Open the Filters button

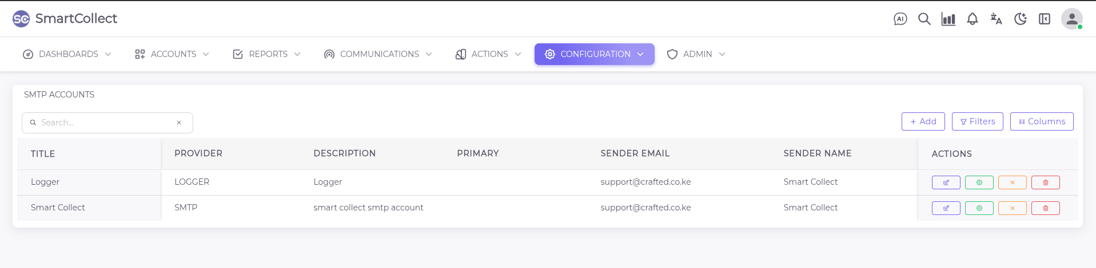[977, 121]
